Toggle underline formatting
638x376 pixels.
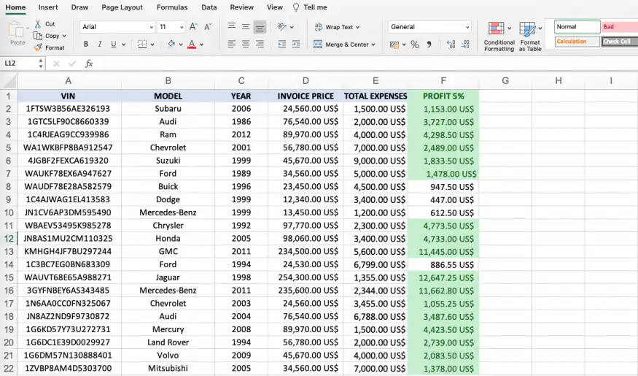pyautogui.click(x=114, y=44)
